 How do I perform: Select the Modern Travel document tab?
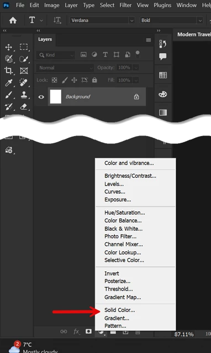click(x=194, y=34)
